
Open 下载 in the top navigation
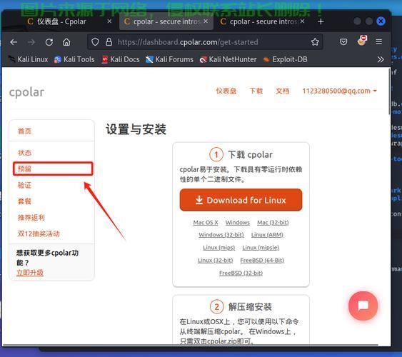point(256,91)
